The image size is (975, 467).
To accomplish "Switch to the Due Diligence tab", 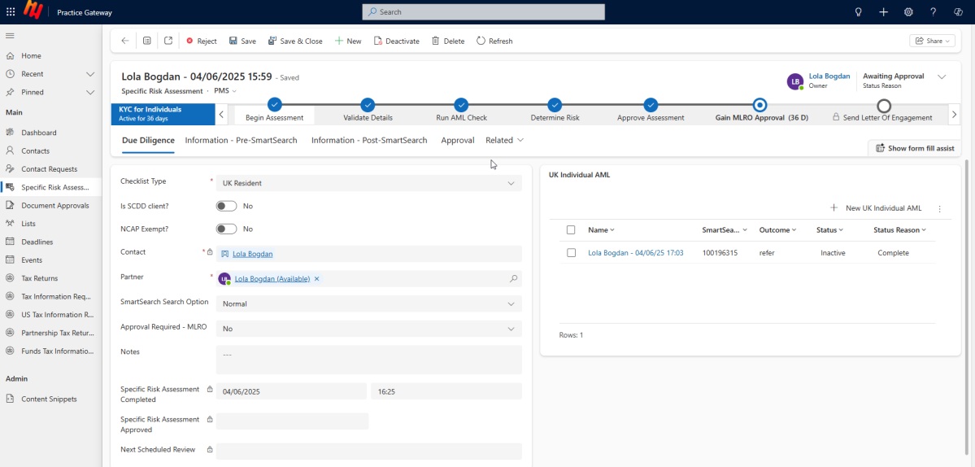I will (148, 141).
